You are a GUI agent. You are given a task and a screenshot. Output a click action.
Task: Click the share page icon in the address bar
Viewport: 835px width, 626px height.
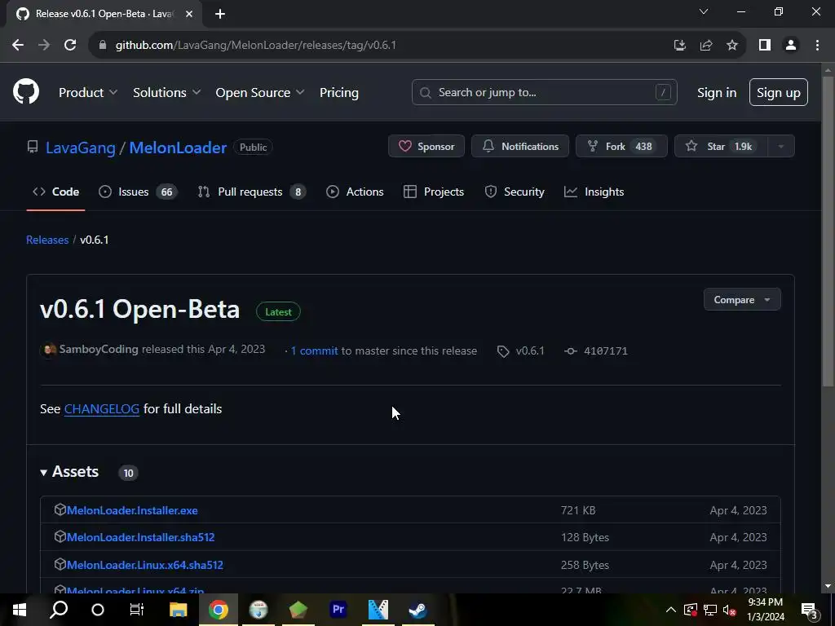click(706, 46)
